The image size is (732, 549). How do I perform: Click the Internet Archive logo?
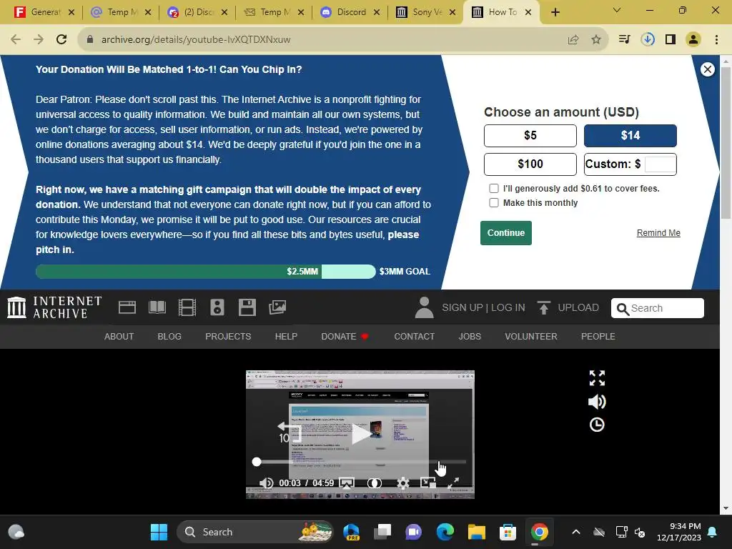click(x=54, y=307)
